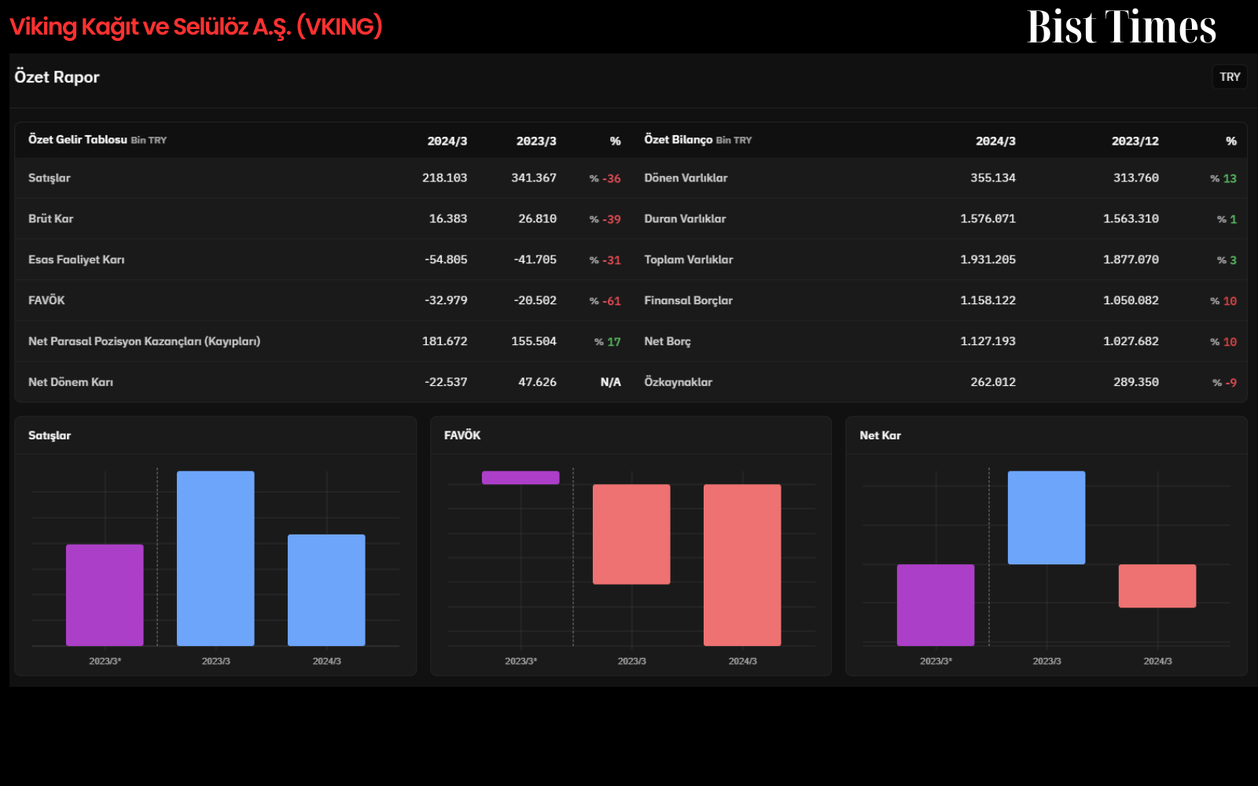Click the red 2023/3 FAVÖK bar
The width and height of the screenshot is (1258, 786).
point(631,534)
